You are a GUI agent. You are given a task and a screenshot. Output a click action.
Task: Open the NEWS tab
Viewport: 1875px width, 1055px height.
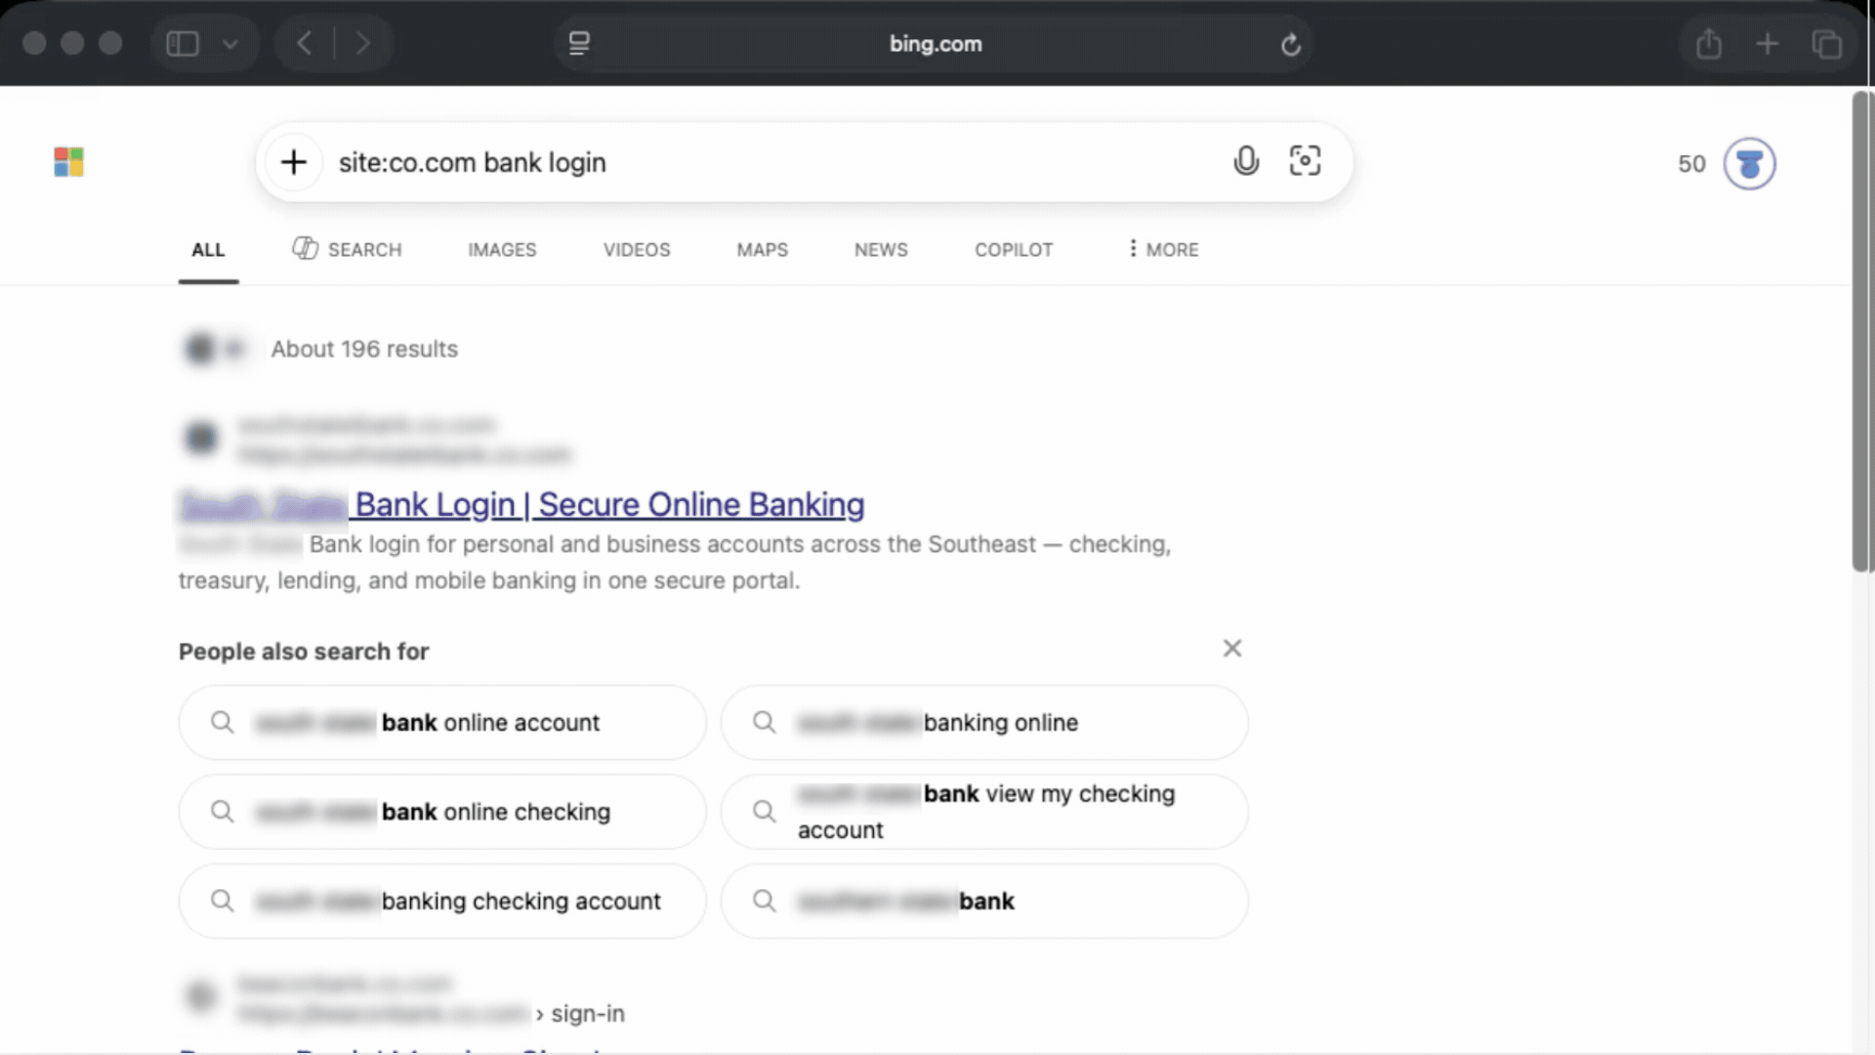click(x=881, y=250)
